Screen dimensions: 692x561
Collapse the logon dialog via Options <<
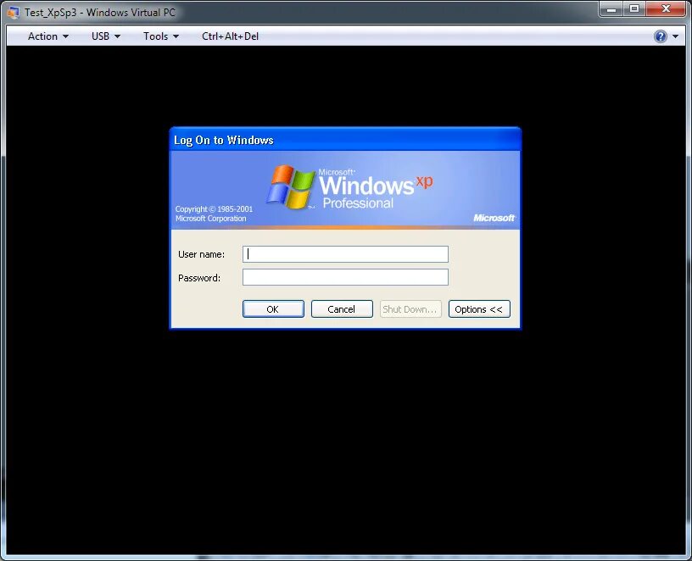click(x=479, y=309)
